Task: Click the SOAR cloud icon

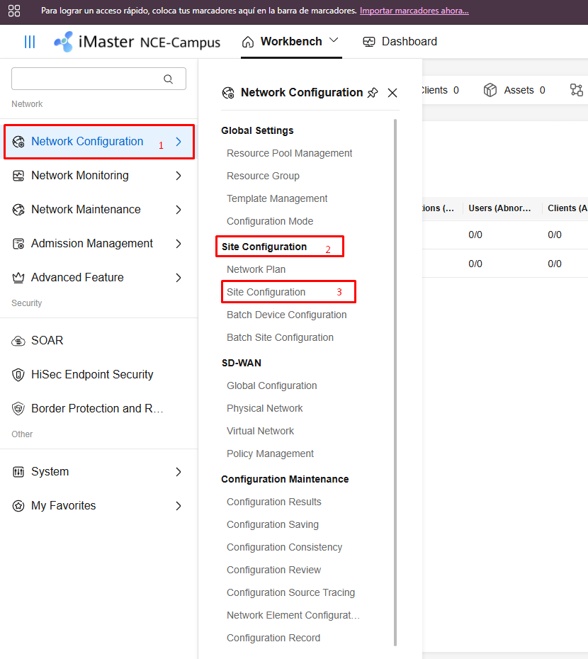Action: (18, 340)
